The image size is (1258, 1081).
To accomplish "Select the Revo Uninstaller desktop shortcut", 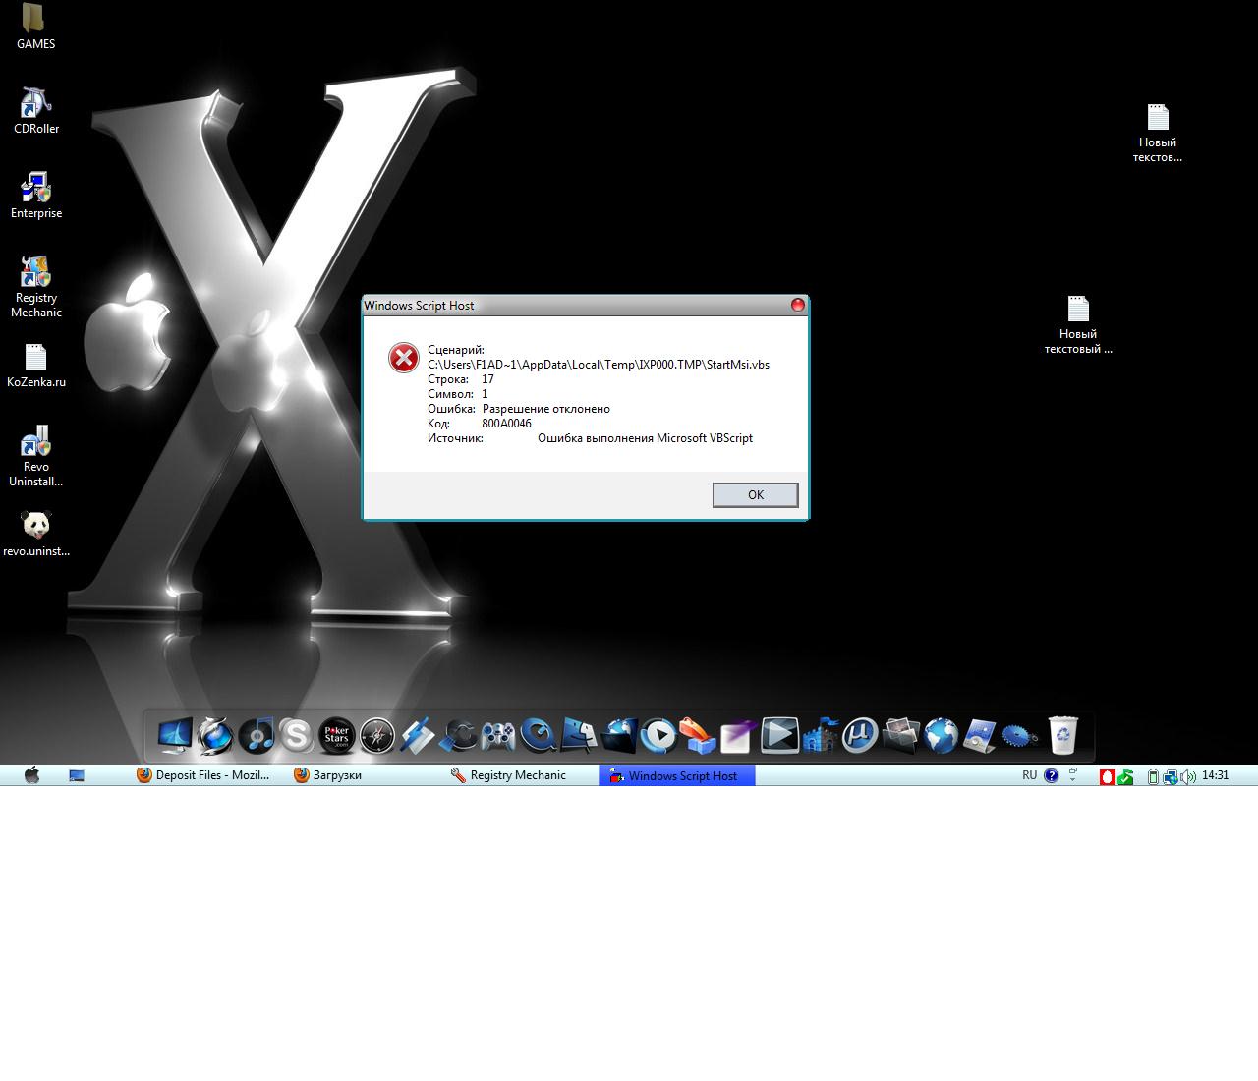I will [35, 457].
